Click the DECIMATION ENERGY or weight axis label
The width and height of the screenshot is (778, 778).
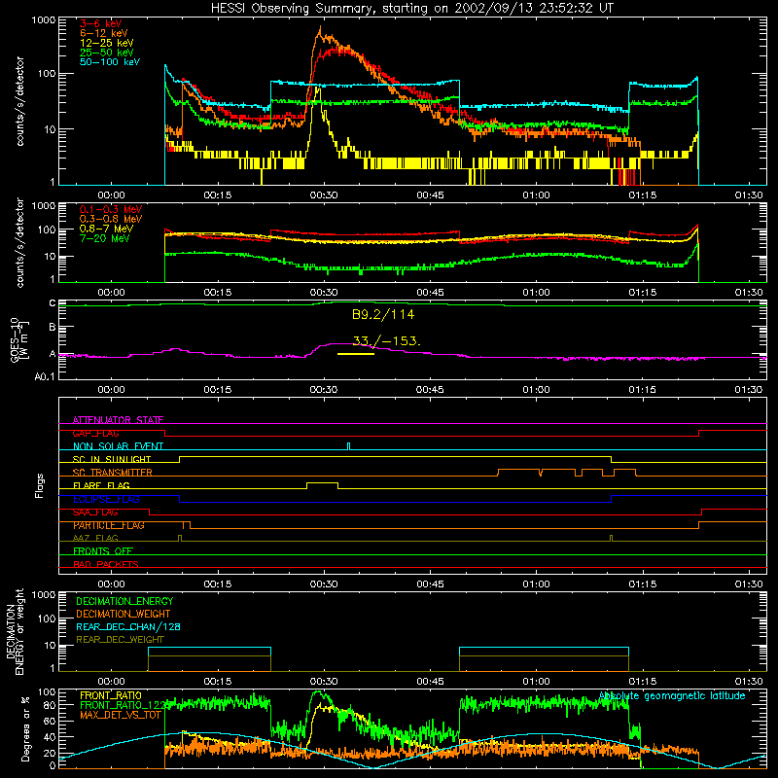[15, 631]
